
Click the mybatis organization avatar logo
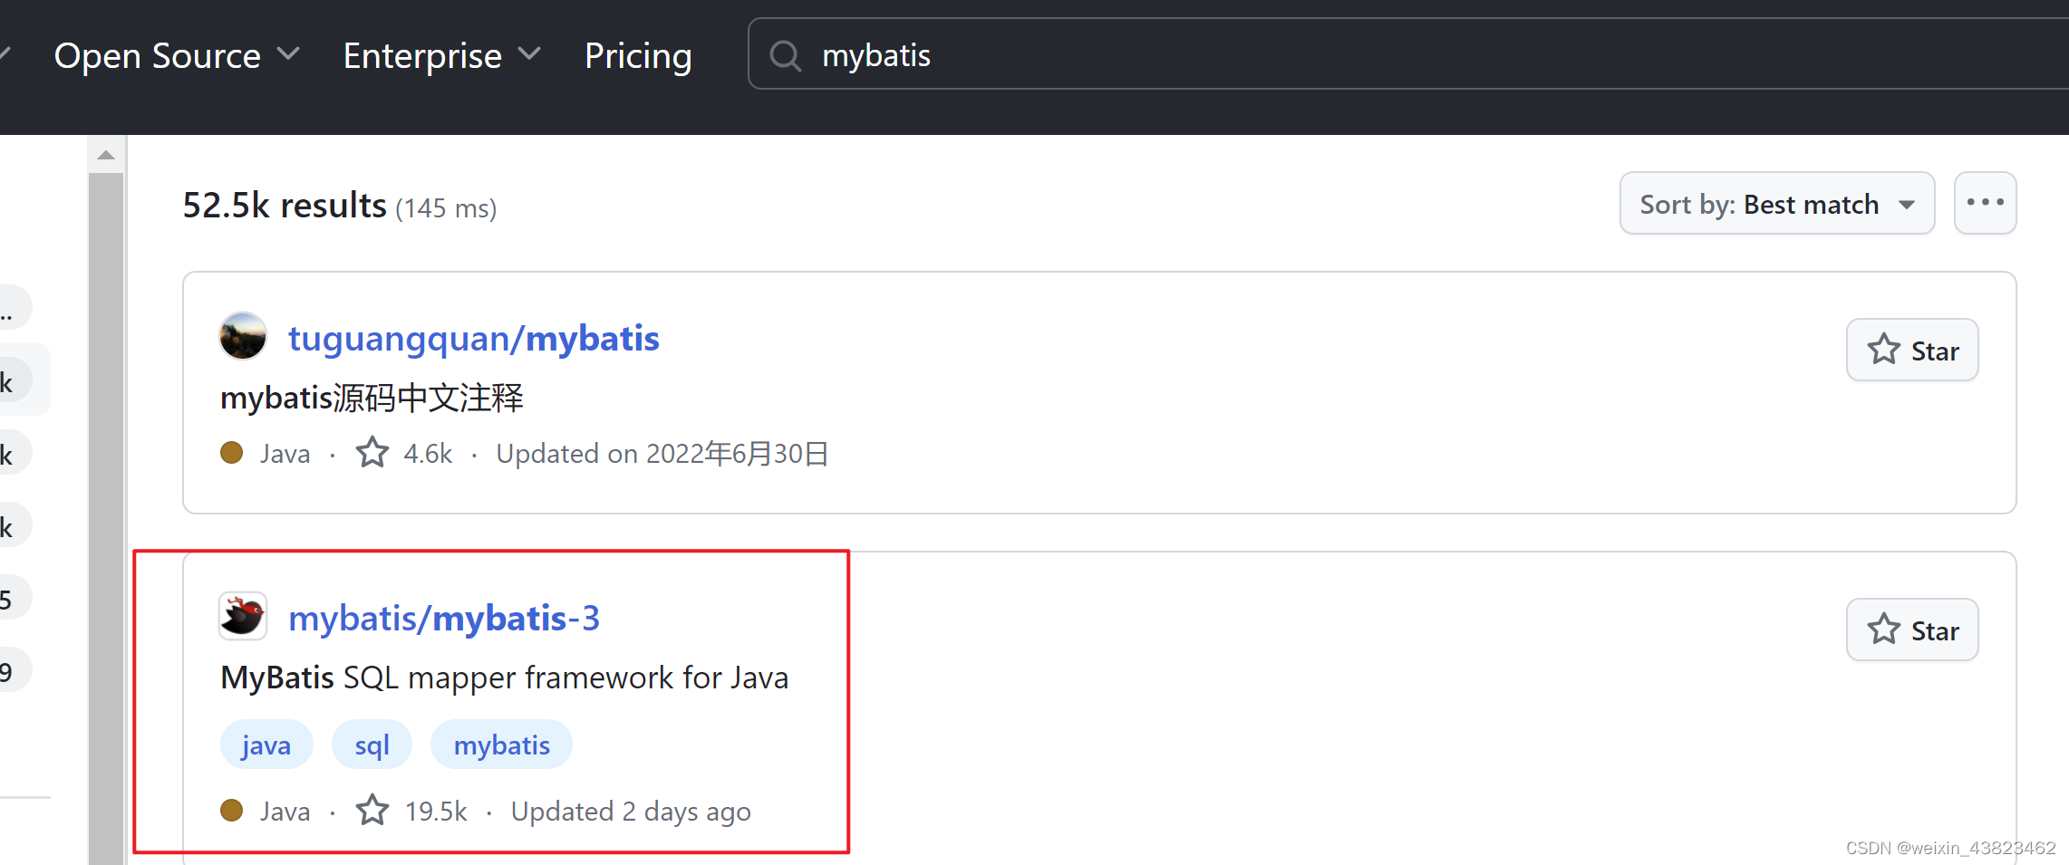tap(243, 616)
